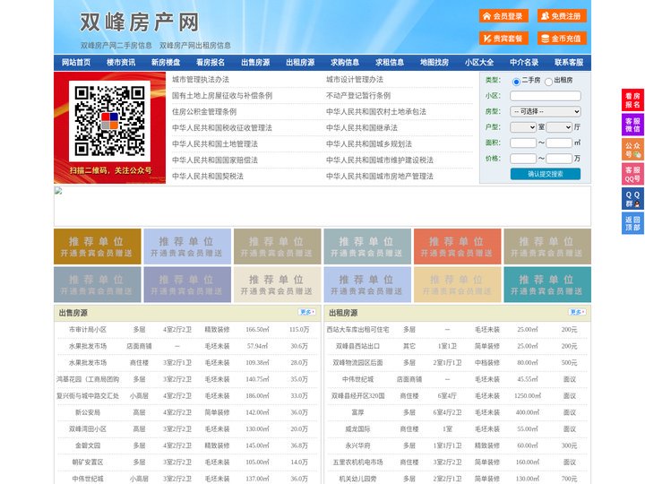
Task: Click the 确认提交搜索 search button
Action: point(546,174)
